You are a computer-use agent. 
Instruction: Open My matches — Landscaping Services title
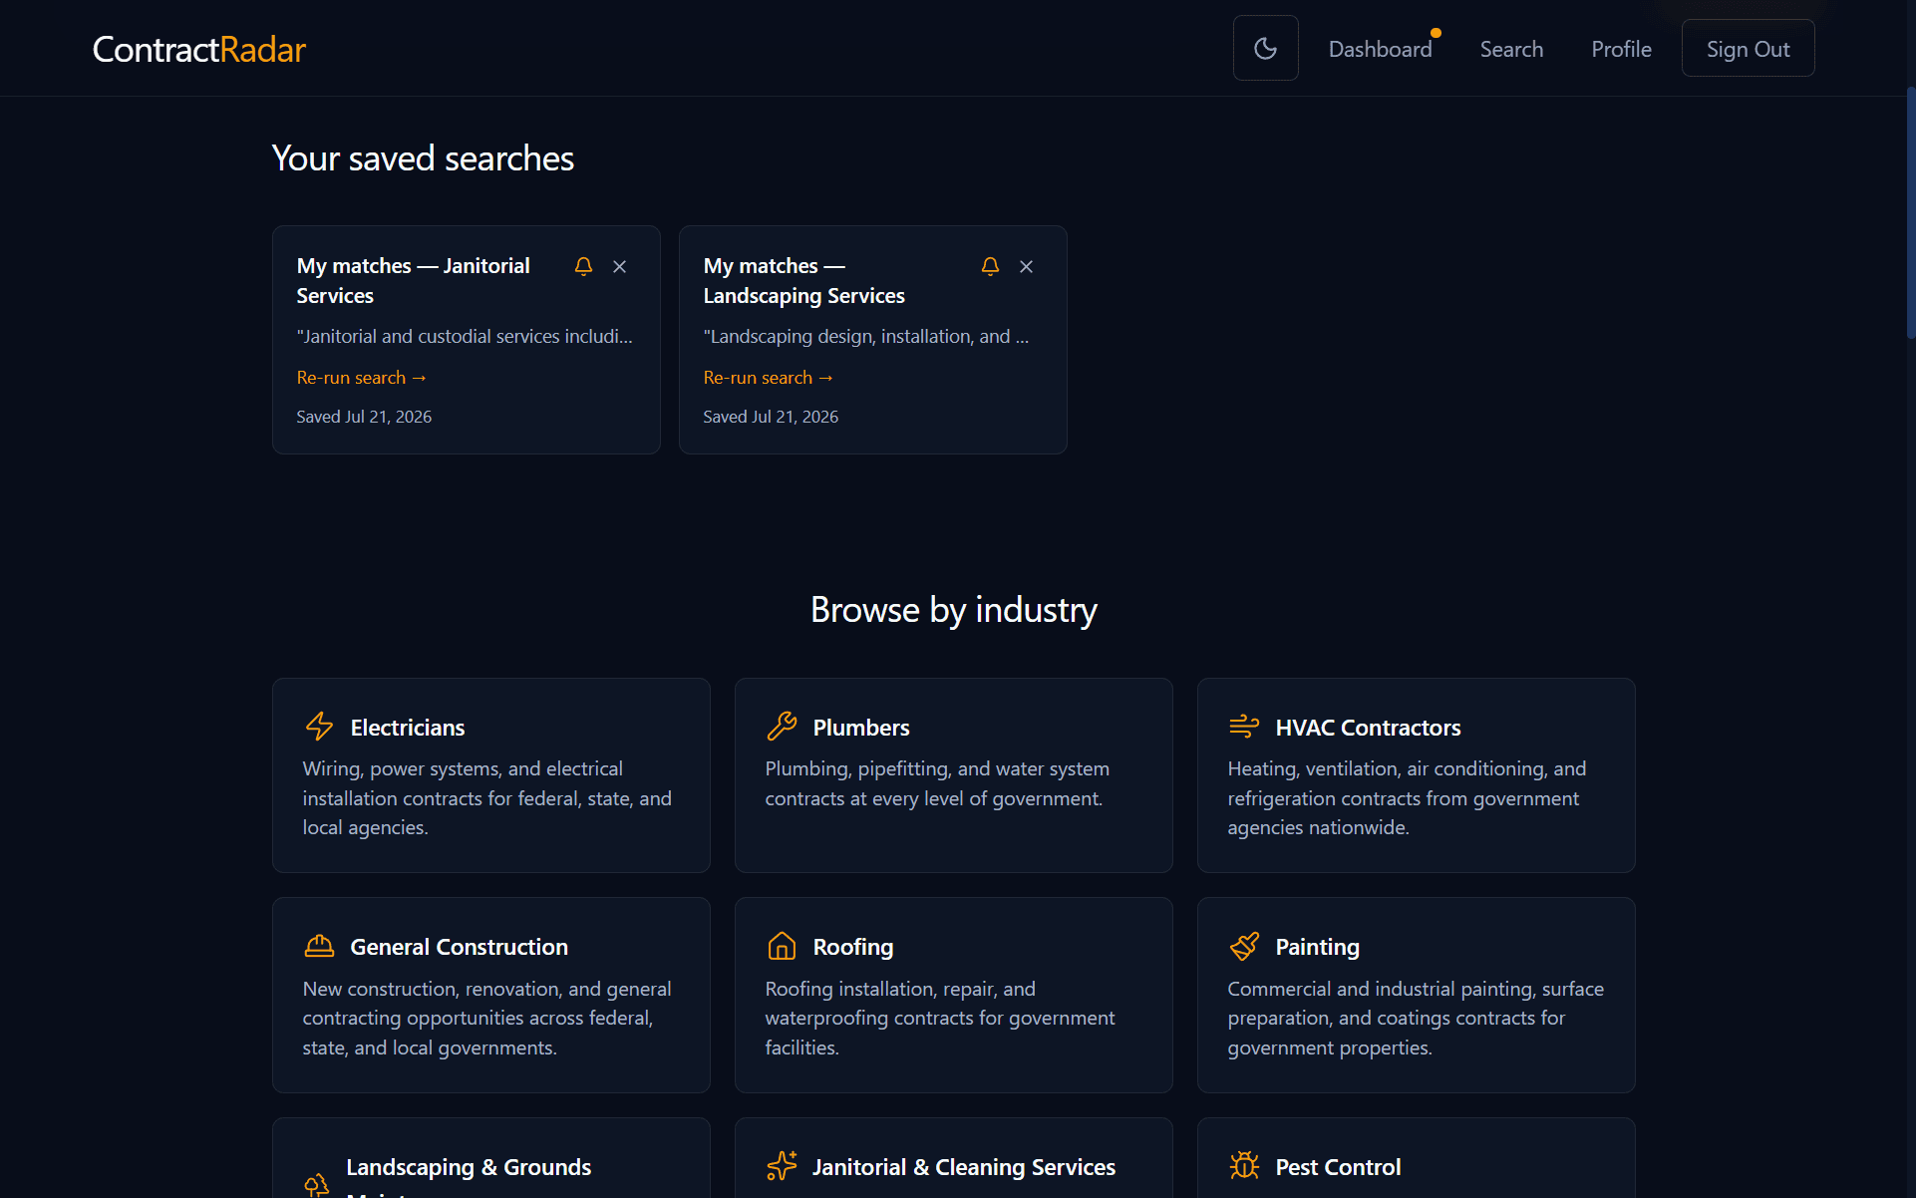[x=803, y=281]
